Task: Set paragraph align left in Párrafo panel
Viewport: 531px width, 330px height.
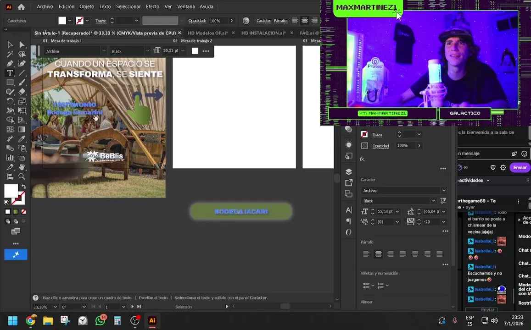Action: (x=366, y=254)
